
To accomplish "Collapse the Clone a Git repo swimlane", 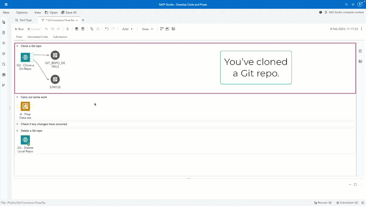I will click(17, 46).
